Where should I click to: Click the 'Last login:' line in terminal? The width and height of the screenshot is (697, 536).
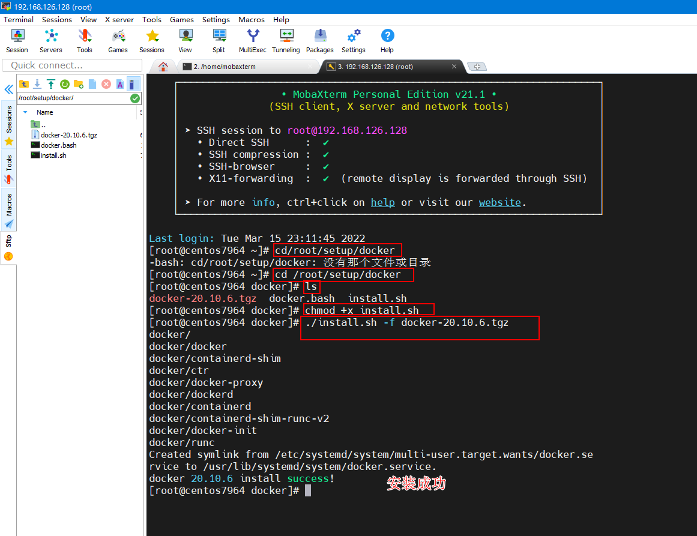(257, 238)
